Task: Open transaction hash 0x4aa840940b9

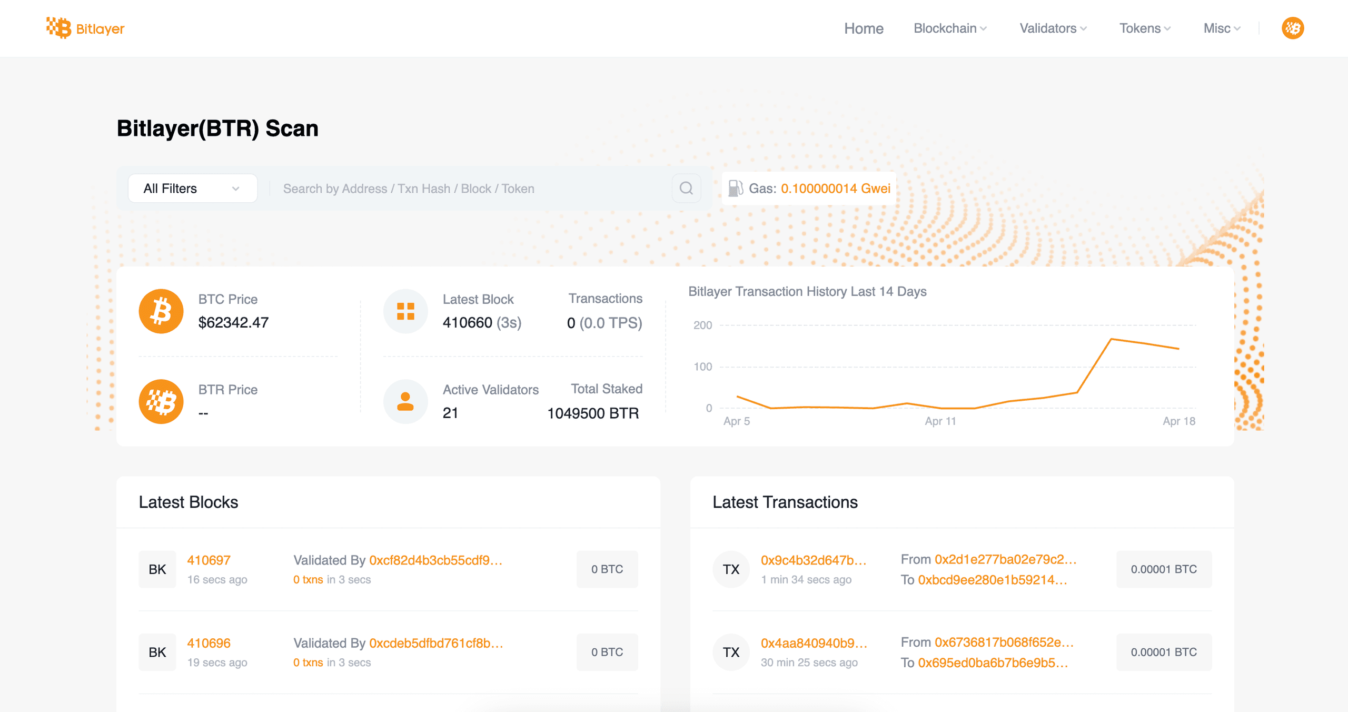Action: (814, 643)
